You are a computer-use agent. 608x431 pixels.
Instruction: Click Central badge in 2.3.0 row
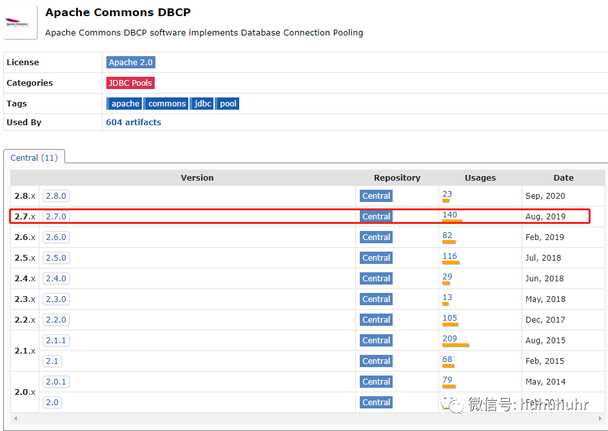click(x=376, y=299)
